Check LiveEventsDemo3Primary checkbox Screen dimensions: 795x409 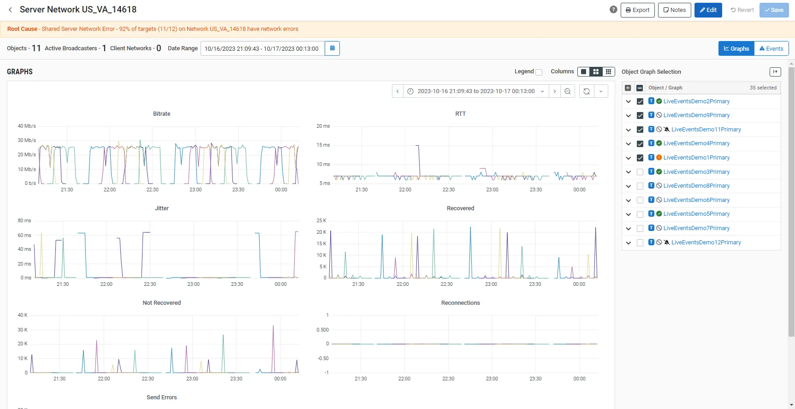pyautogui.click(x=640, y=172)
